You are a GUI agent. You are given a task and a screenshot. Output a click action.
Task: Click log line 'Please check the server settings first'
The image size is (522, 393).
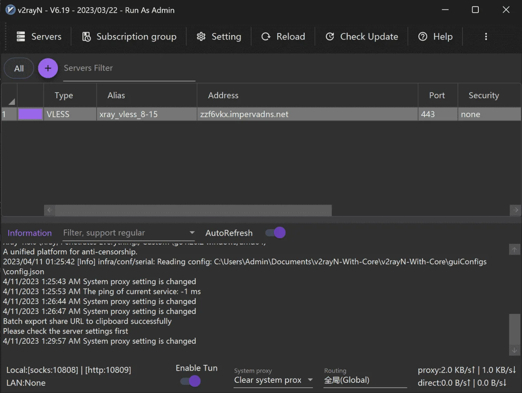pos(65,331)
